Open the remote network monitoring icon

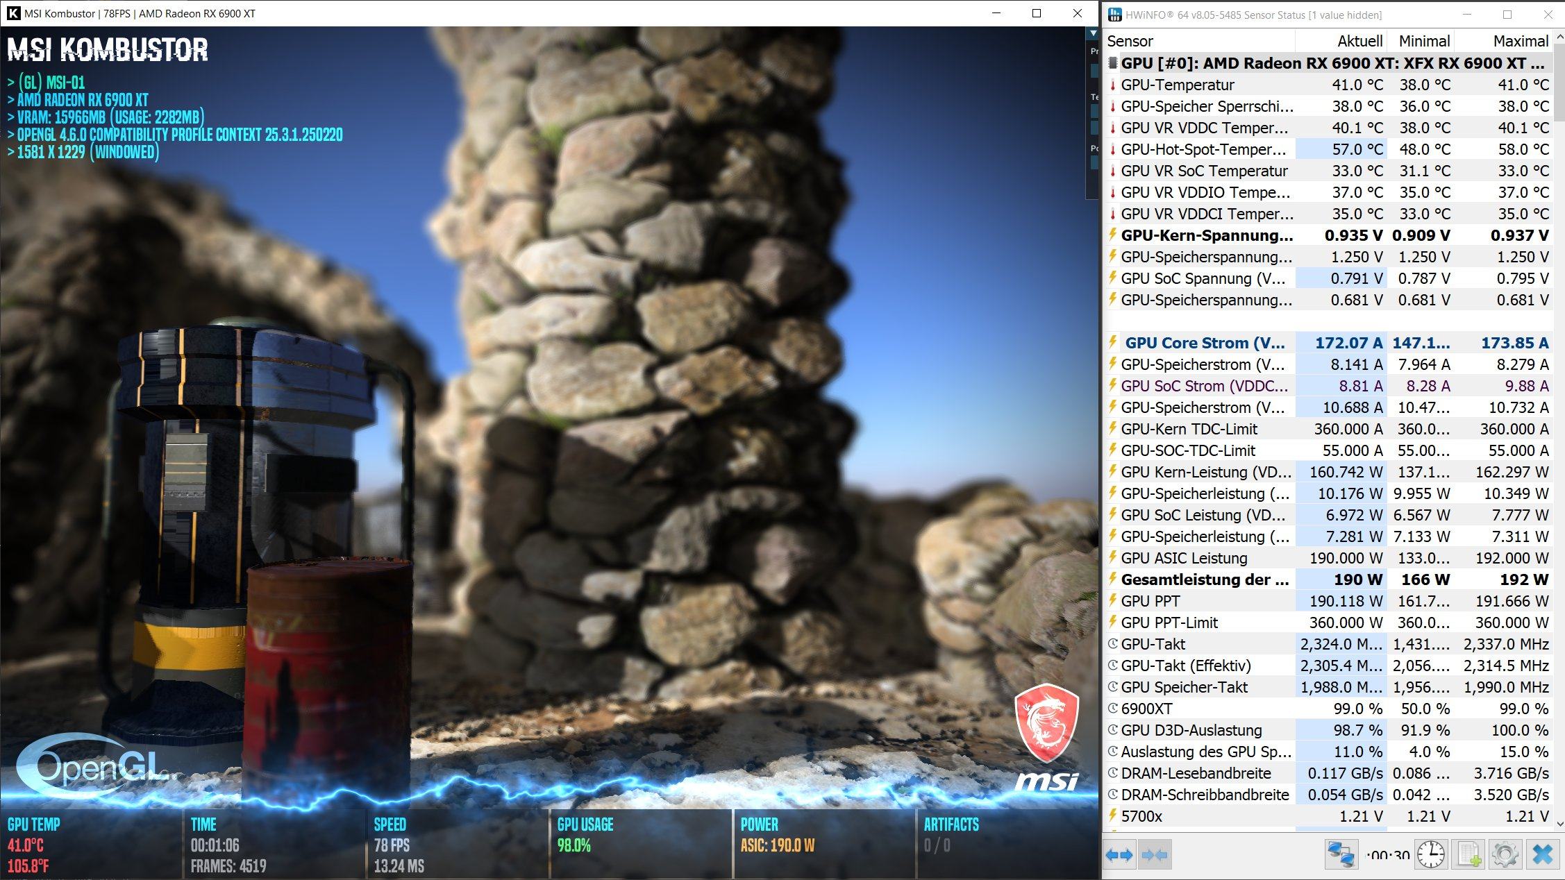[x=1341, y=855]
